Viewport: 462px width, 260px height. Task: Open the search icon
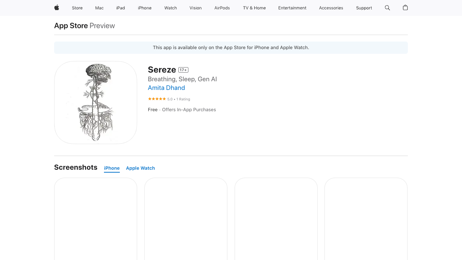click(387, 8)
